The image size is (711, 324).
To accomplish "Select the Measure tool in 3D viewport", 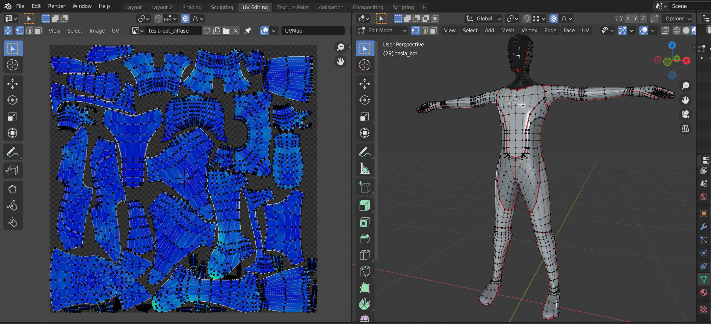I will pos(364,169).
